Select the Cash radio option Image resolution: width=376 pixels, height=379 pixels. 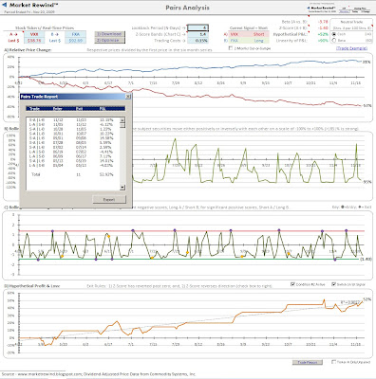click(334, 34)
